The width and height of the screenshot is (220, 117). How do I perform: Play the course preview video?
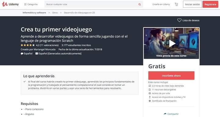pos(172,43)
